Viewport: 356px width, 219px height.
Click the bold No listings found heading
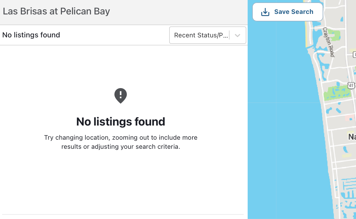(x=121, y=122)
